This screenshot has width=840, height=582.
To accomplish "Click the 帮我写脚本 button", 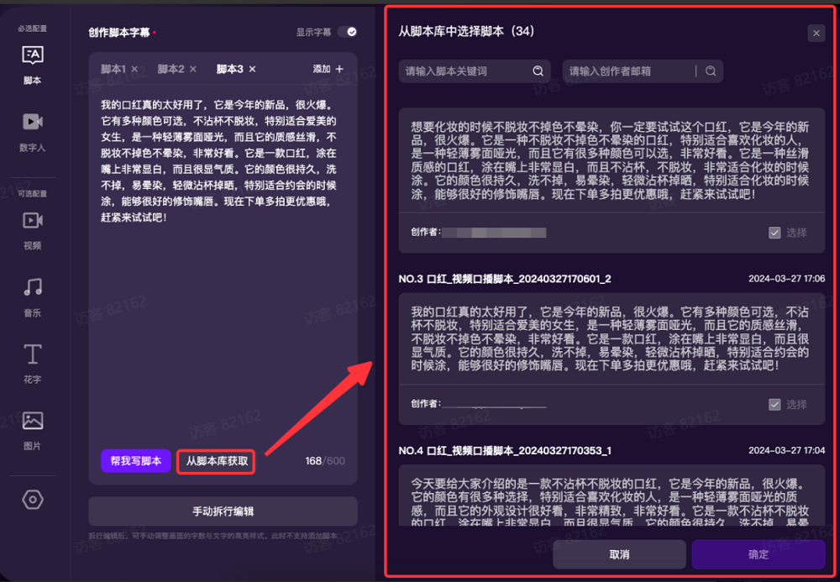I will pyautogui.click(x=135, y=461).
